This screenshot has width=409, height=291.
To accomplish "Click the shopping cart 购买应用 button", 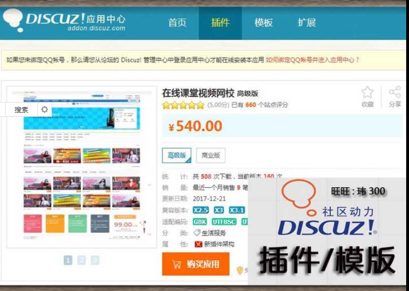I will tap(195, 264).
